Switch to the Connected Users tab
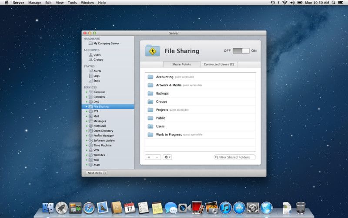Image resolution: width=348 pixels, height=218 pixels. (219, 65)
